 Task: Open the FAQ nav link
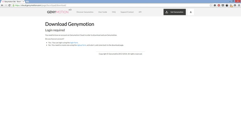114,12
